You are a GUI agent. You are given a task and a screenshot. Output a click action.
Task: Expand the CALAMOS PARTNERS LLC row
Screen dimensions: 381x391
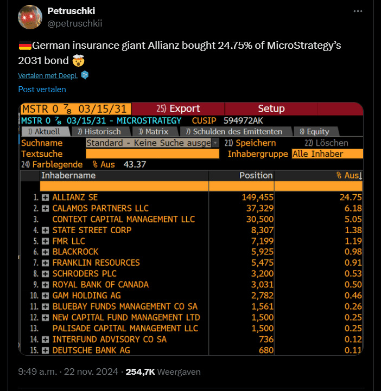(45, 208)
